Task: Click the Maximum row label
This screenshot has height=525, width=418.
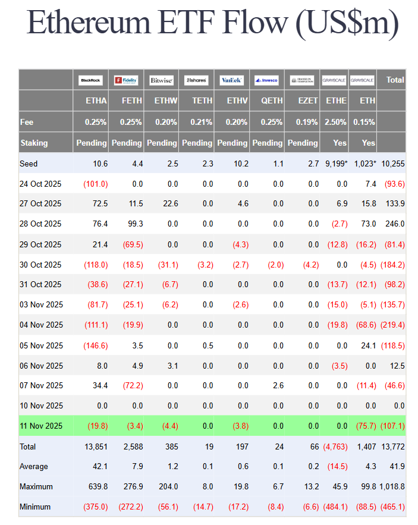Action: (36, 486)
